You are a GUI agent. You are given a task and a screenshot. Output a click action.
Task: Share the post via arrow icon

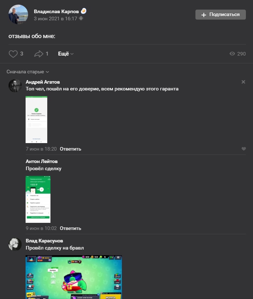tap(39, 54)
